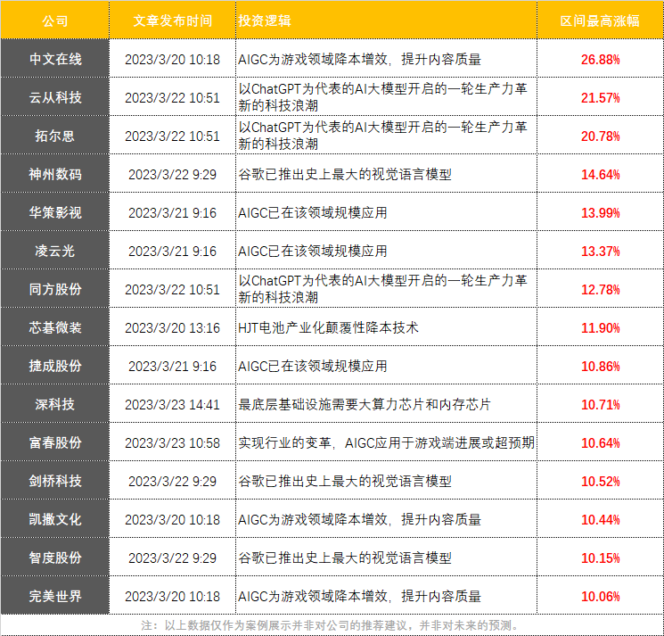Click 神州数码 row's 谷歌 investment logic
Viewport: 664px width, 636px height.
pyautogui.click(x=345, y=174)
